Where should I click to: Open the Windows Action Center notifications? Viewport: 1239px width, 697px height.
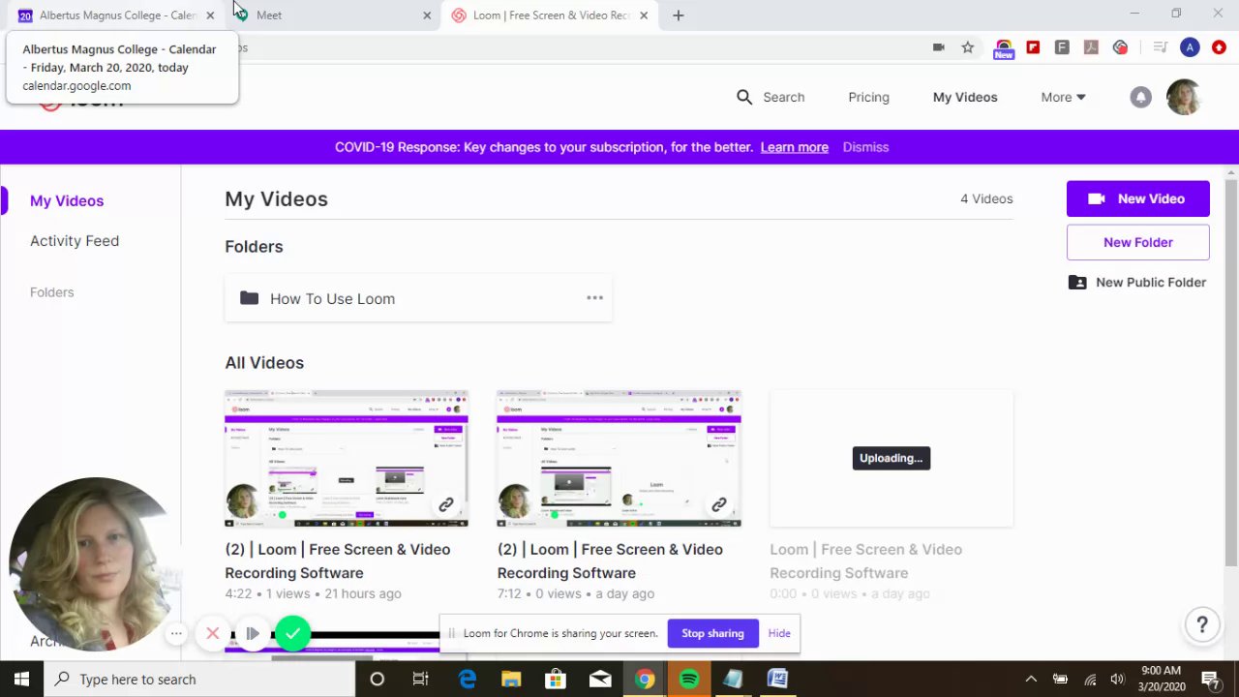1210,679
